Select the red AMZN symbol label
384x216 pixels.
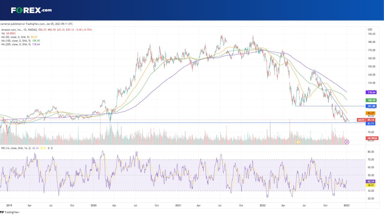coord(361,120)
